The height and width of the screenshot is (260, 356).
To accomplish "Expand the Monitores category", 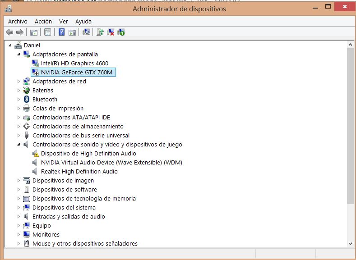I will tap(18, 234).
